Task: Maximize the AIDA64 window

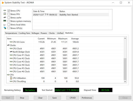Action: 121,3
